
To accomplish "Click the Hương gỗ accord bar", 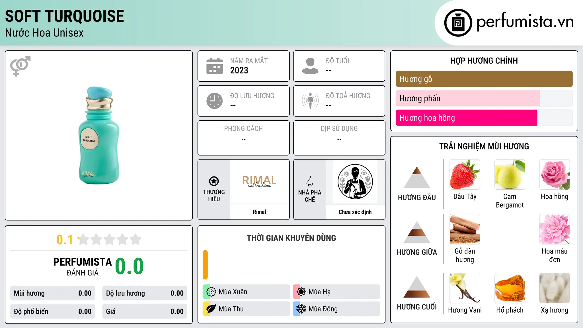I will click(484, 79).
